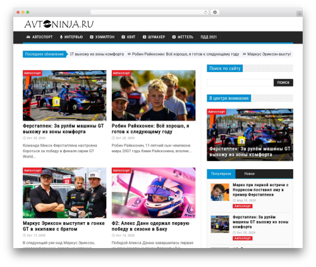Click the В центре внимания widget heading

(229, 98)
